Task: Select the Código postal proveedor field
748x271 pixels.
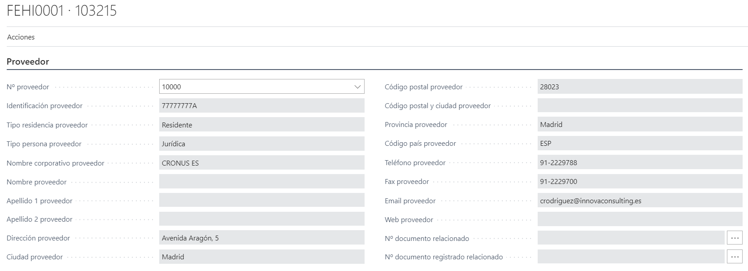Action: [639, 87]
